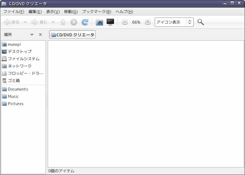Click the window menu icon in title bar

pos(4,4)
